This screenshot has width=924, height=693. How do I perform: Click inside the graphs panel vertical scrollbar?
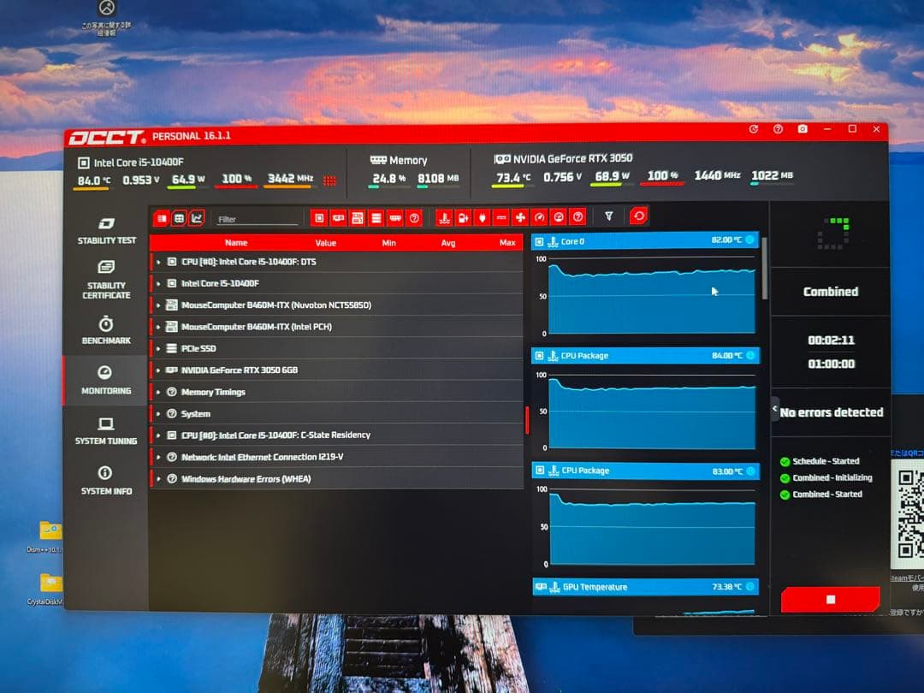coord(764,268)
